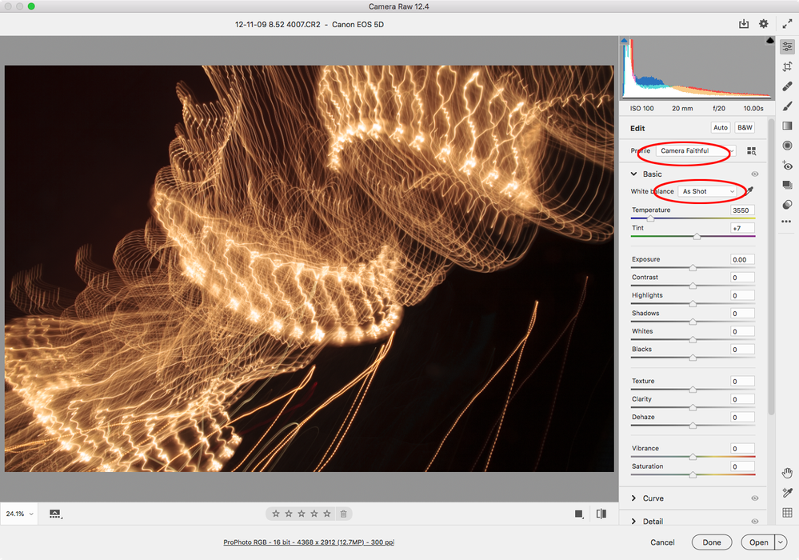The image size is (799, 560).
Task: Toggle full screen mode icon
Action: pos(787,24)
